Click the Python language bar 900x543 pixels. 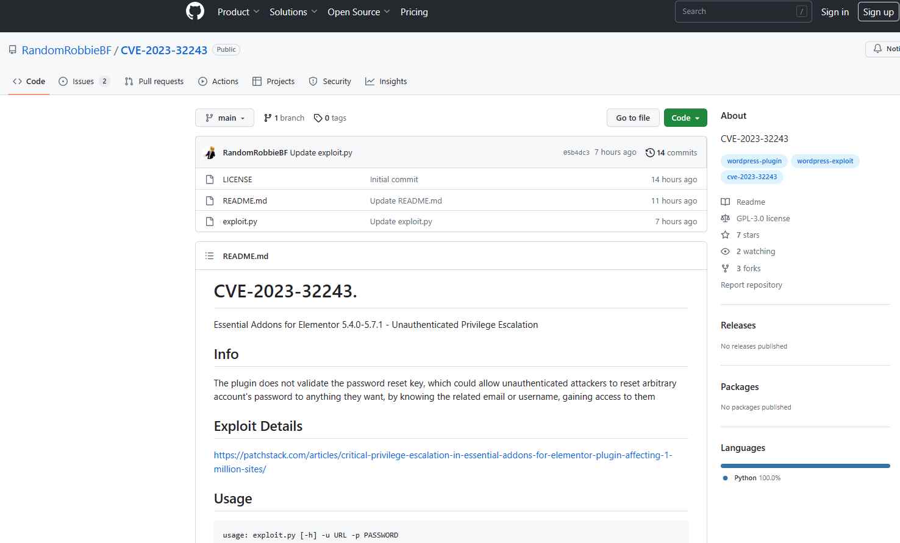[x=805, y=466]
